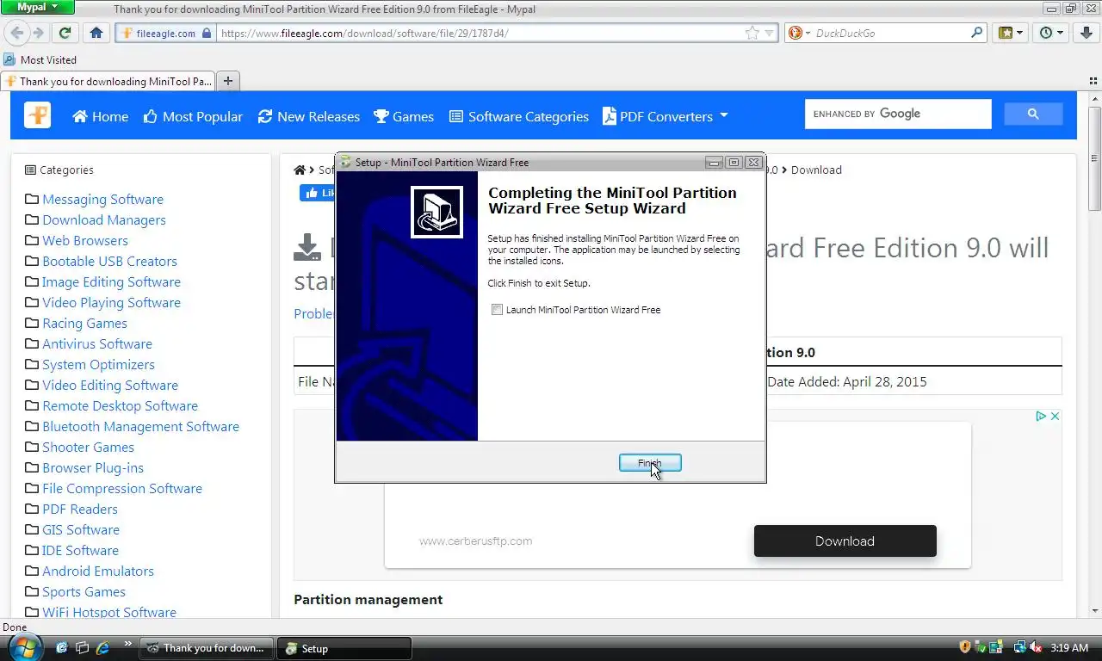
Task: Open the Mypal application menu
Action: point(37,7)
